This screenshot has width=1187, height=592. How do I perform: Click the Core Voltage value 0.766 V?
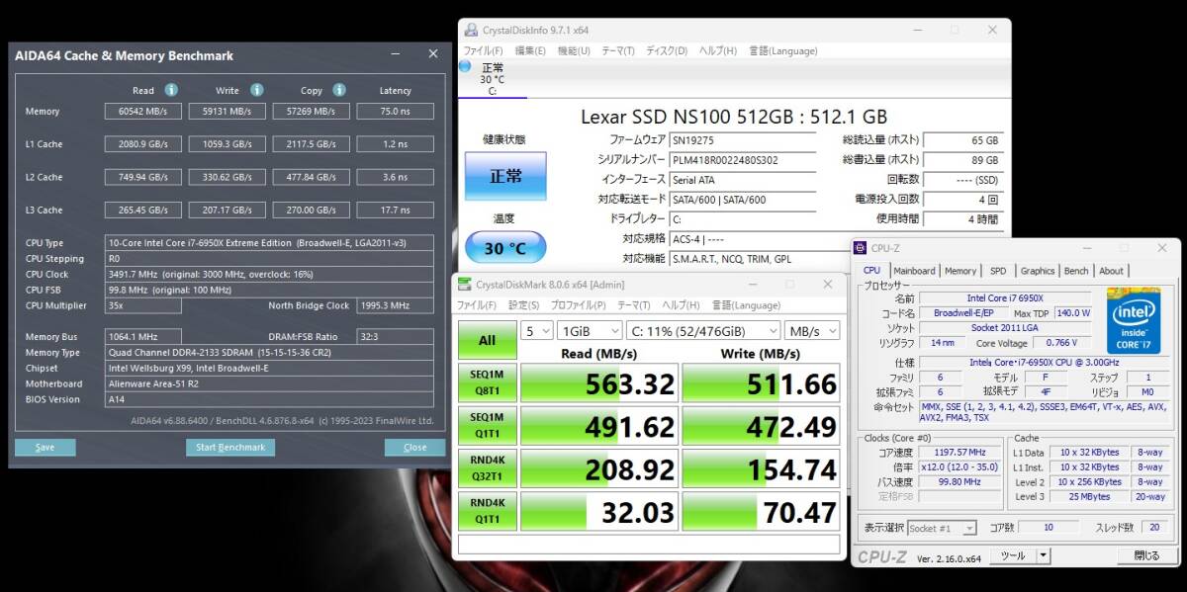(1061, 343)
